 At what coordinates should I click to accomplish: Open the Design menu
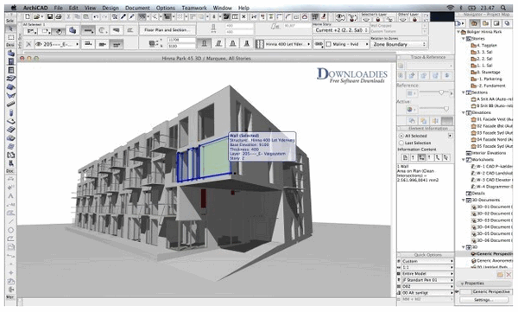pyautogui.click(x=111, y=8)
